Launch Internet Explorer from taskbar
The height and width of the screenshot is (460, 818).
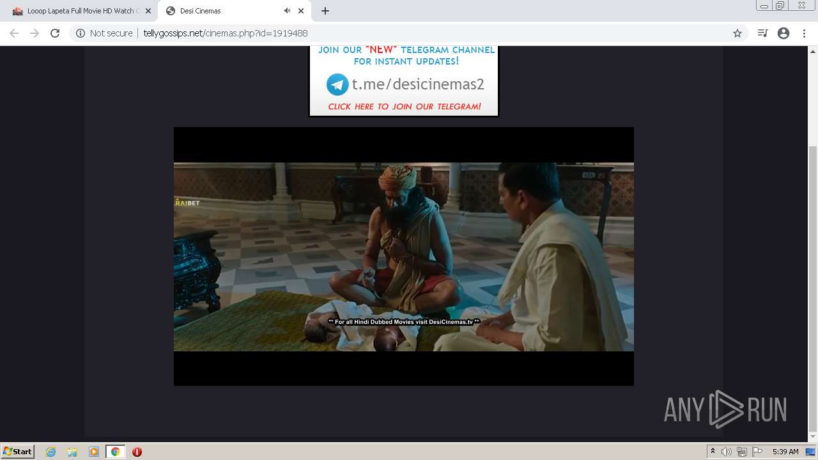point(51,452)
